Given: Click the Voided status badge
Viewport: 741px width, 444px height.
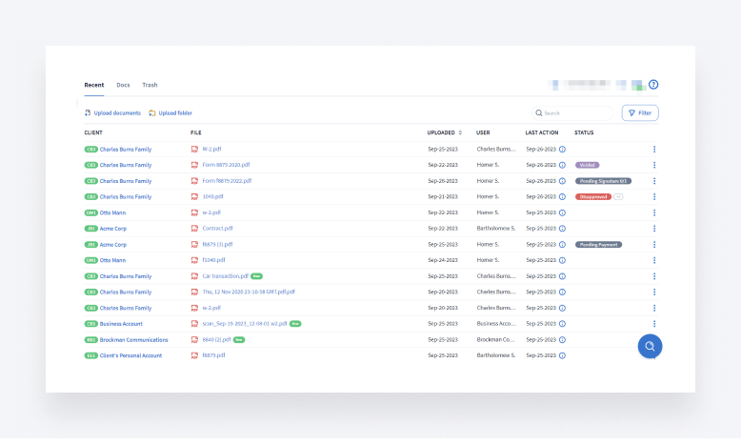Looking at the screenshot, I should point(588,165).
